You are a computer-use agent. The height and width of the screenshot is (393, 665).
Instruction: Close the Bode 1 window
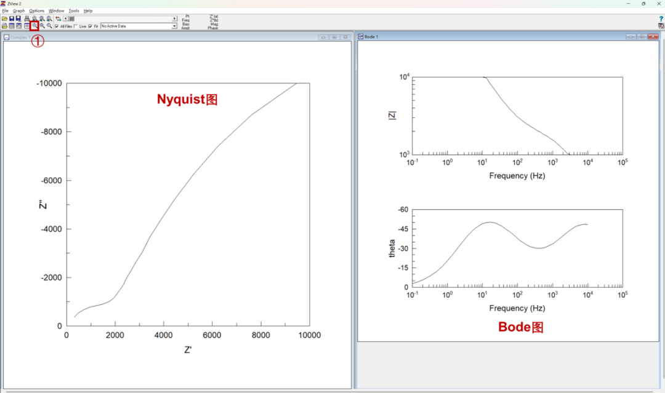(x=653, y=37)
